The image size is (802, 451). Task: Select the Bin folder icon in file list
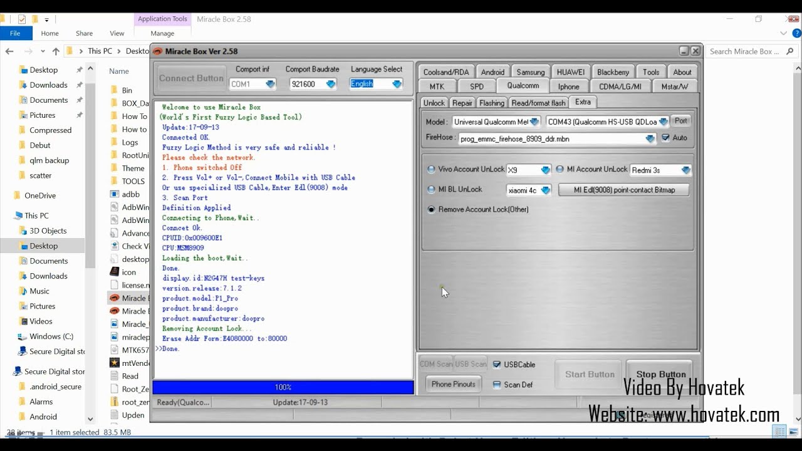point(114,90)
